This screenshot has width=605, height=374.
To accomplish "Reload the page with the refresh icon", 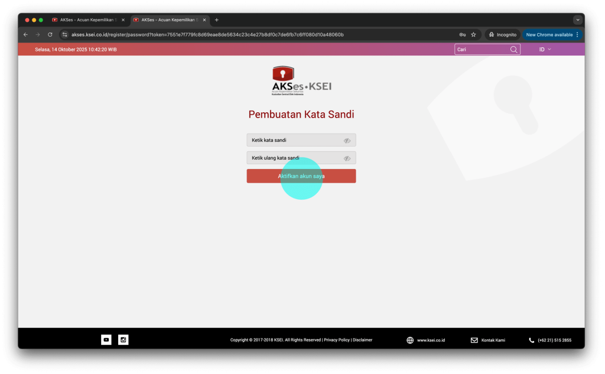I will point(50,35).
